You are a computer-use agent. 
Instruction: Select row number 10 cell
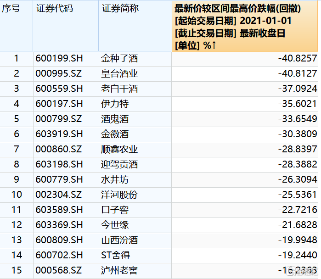click(17, 195)
